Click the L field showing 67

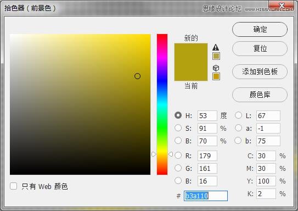click(x=268, y=116)
